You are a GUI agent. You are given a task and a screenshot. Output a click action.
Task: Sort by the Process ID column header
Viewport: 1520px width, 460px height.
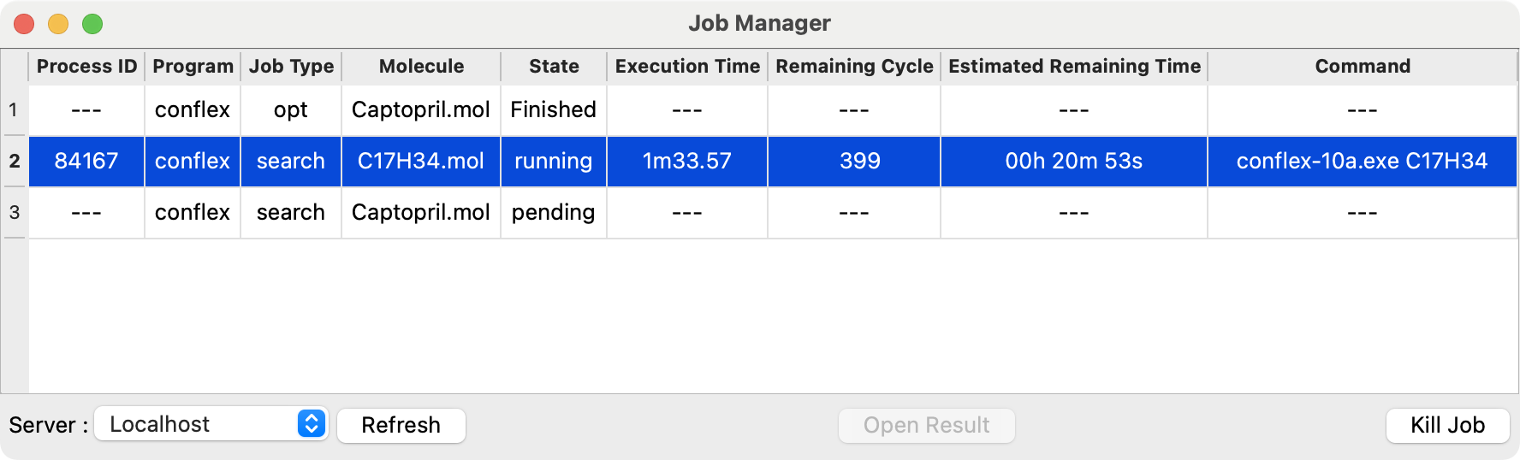coord(86,67)
